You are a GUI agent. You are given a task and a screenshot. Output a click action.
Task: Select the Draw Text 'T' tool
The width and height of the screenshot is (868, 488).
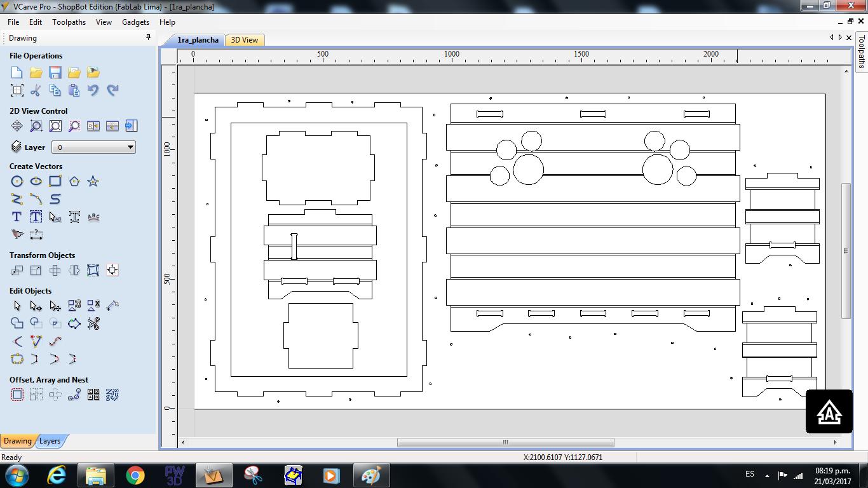pyautogui.click(x=17, y=217)
